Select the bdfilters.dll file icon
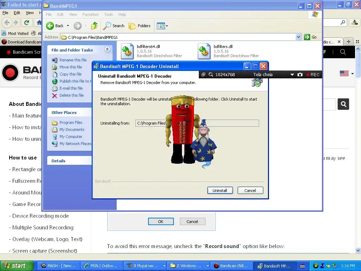The height and width of the screenshot is (271, 361). [x=204, y=51]
